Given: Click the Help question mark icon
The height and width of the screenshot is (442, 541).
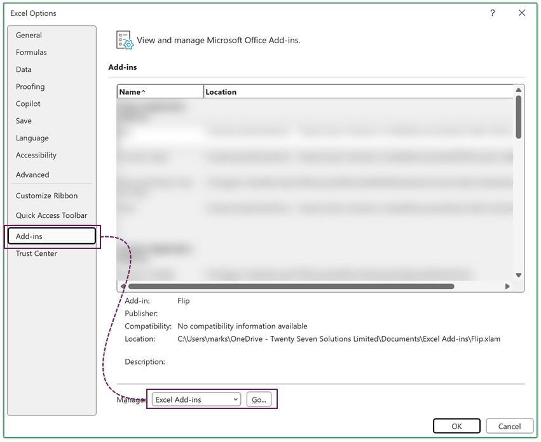Looking at the screenshot, I should coord(493,13).
